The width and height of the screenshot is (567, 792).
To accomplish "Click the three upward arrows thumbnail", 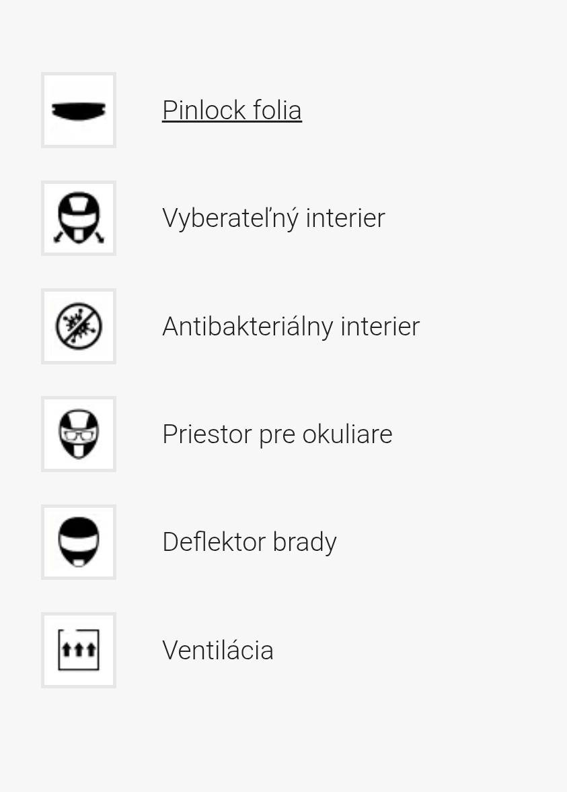I will (x=79, y=651).
